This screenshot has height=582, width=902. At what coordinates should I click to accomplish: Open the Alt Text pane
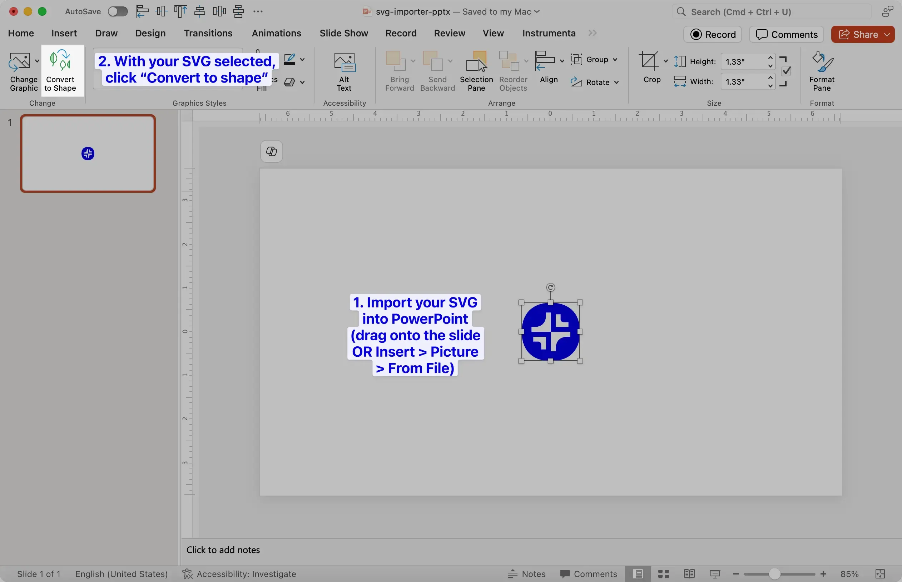[x=343, y=72]
